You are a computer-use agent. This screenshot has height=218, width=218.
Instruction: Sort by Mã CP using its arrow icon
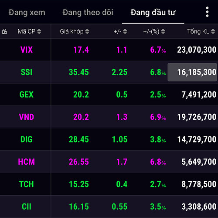(39, 31)
